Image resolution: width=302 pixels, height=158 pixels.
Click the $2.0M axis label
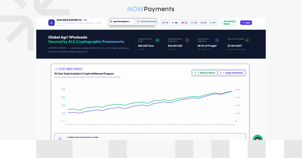click(x=237, y=113)
